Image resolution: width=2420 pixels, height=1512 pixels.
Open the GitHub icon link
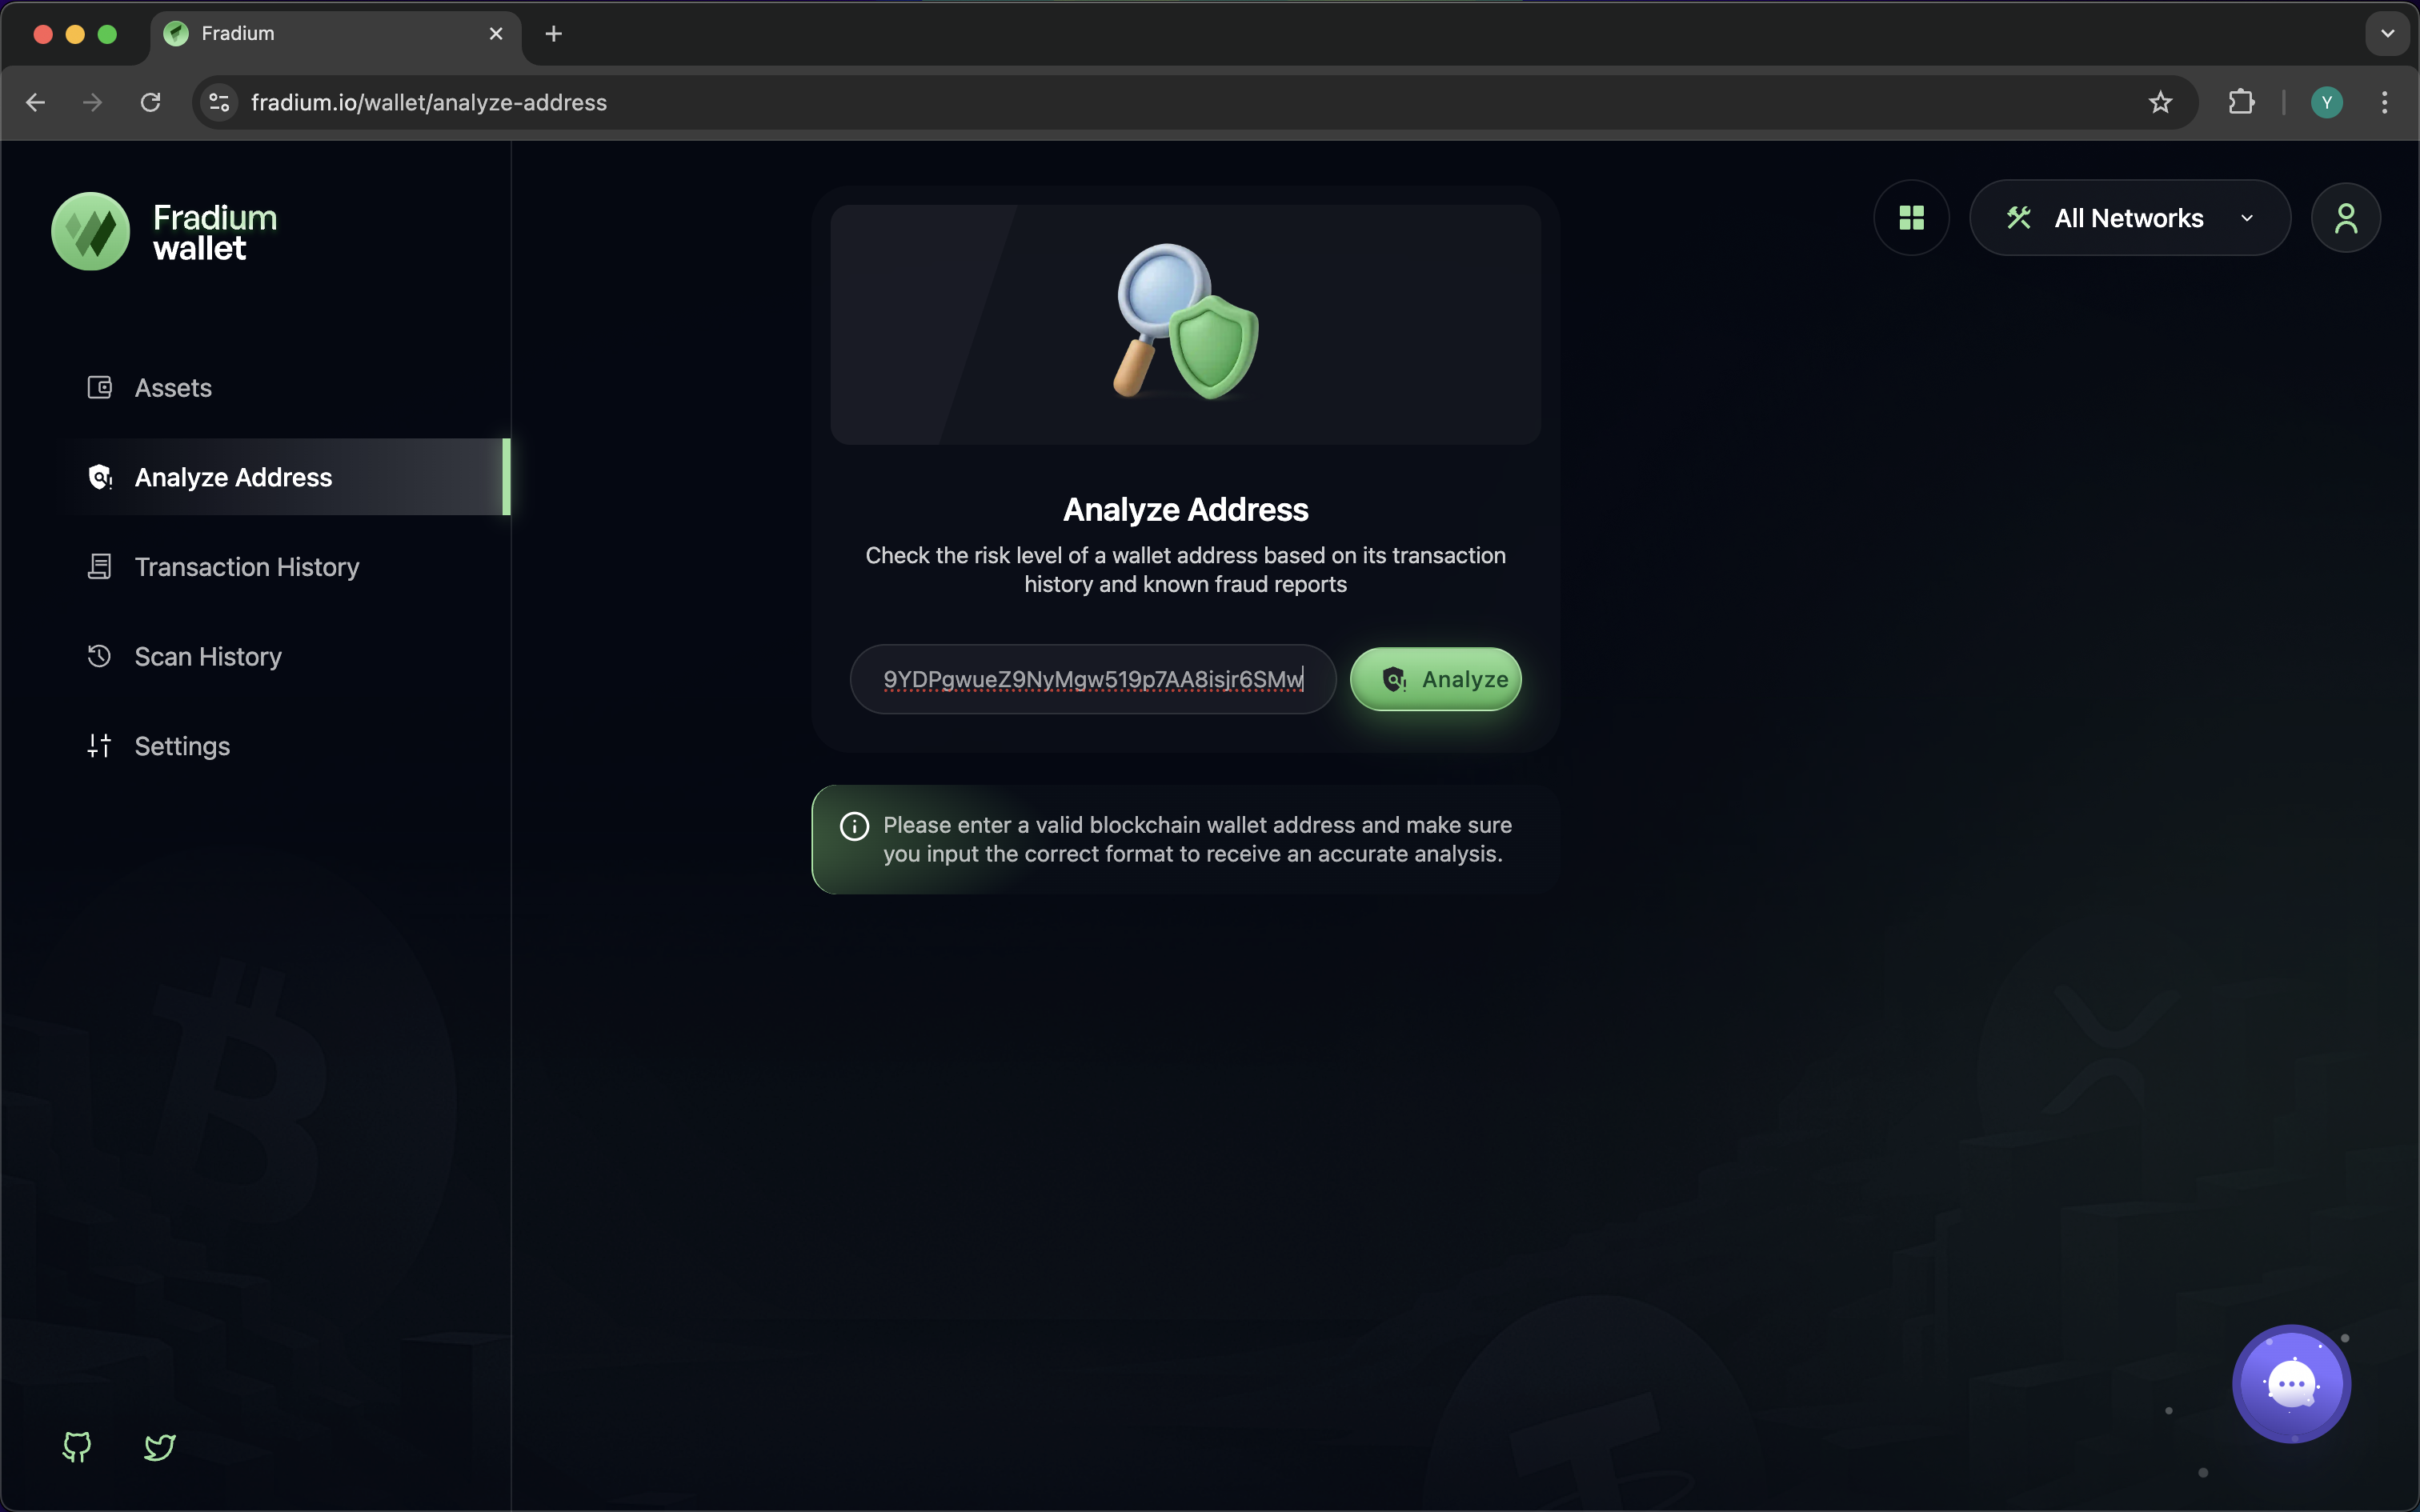(77, 1446)
